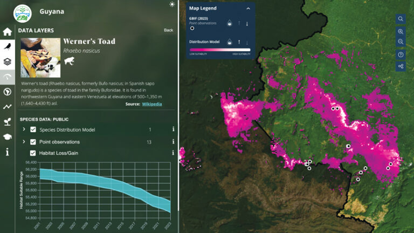Click the SPECIES DATA: PUBLIC heading
The image size is (414, 233).
pos(44,119)
